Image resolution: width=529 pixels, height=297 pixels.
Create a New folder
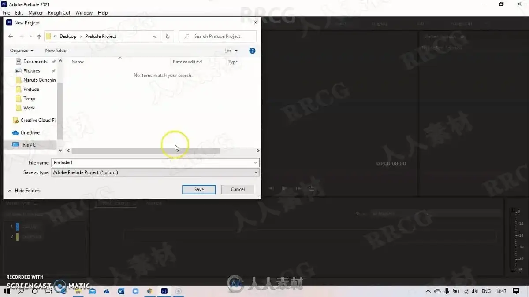(56, 51)
